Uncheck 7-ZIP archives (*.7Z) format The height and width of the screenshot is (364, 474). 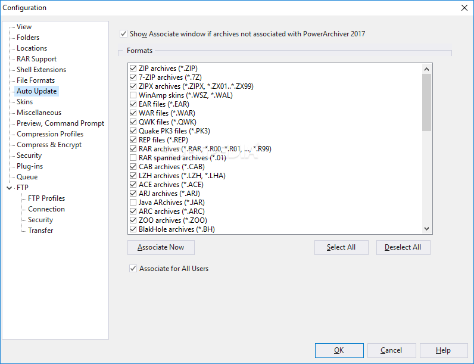point(133,77)
